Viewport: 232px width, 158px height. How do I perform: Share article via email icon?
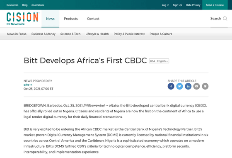pyautogui.click(x=197, y=86)
